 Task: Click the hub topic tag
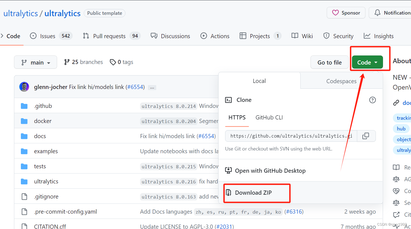pyautogui.click(x=401, y=129)
